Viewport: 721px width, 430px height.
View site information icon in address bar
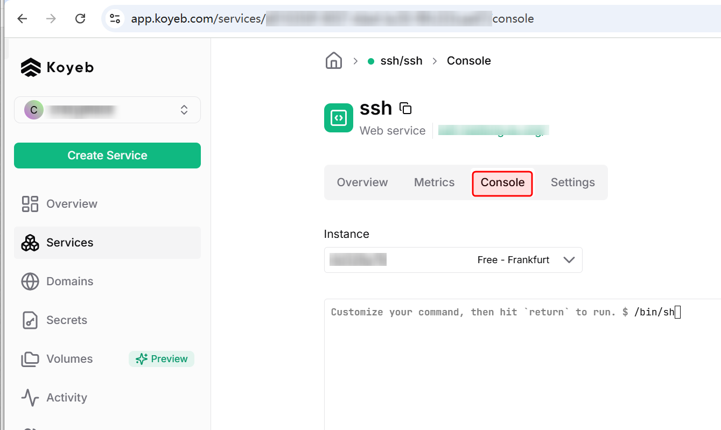(x=115, y=19)
